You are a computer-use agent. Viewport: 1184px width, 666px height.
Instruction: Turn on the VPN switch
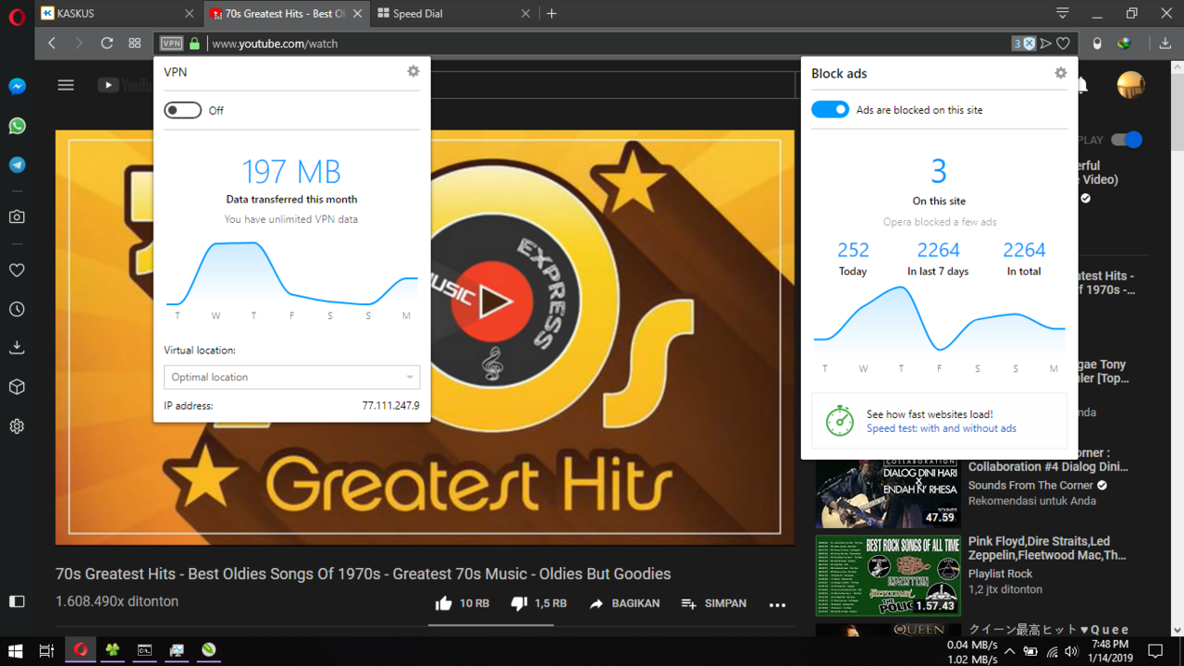click(x=182, y=110)
